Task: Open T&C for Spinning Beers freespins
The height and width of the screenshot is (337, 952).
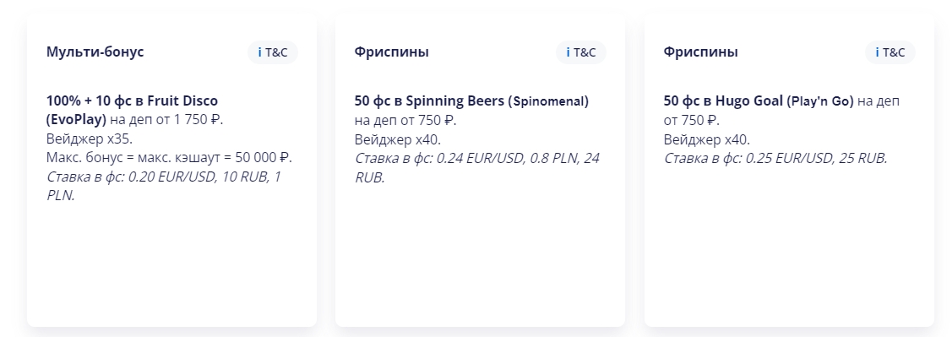Action: pyautogui.click(x=581, y=53)
